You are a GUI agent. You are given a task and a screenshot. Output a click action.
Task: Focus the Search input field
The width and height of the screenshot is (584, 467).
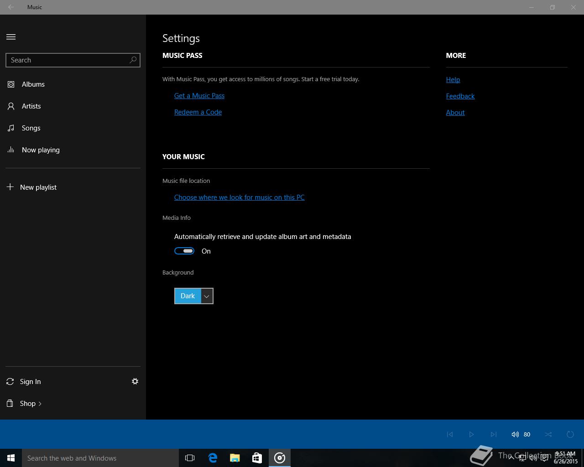(73, 60)
